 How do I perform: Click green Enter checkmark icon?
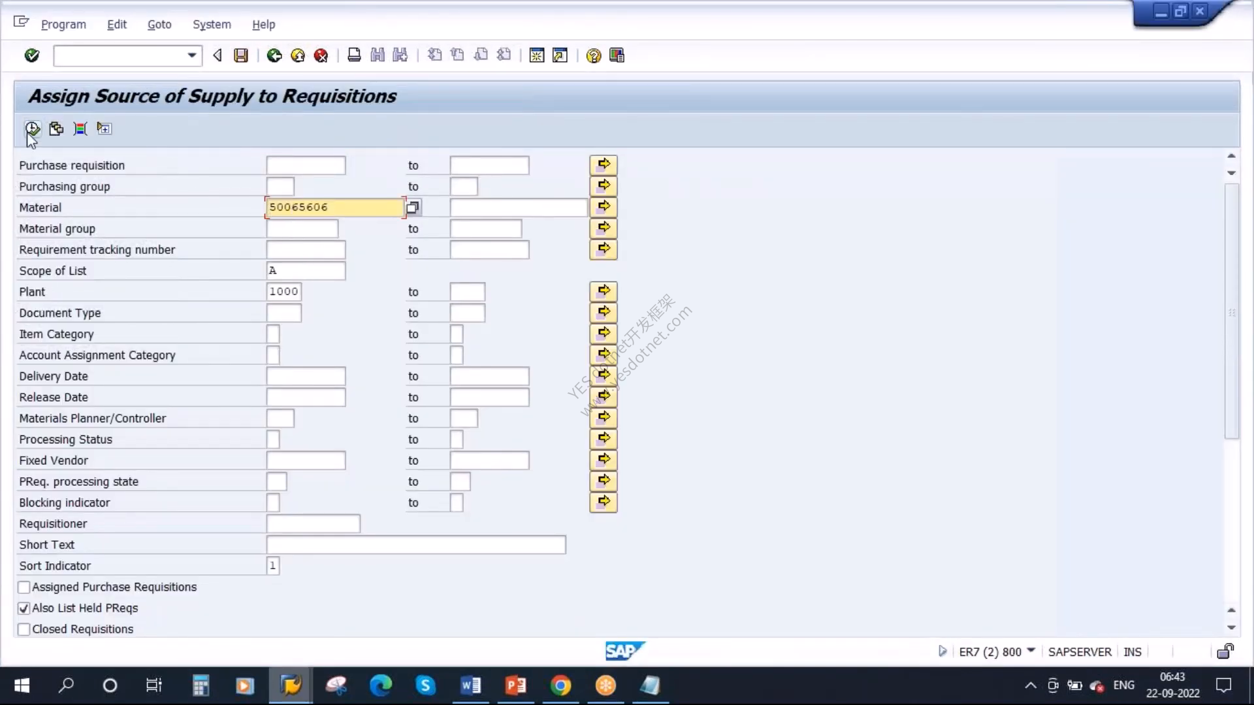point(32,55)
